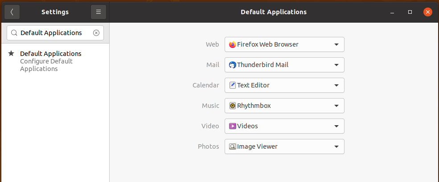The width and height of the screenshot is (439, 182).
Task: Click the Mail label
Action: (213, 65)
